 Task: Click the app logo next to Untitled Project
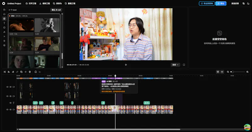coord(4,3)
